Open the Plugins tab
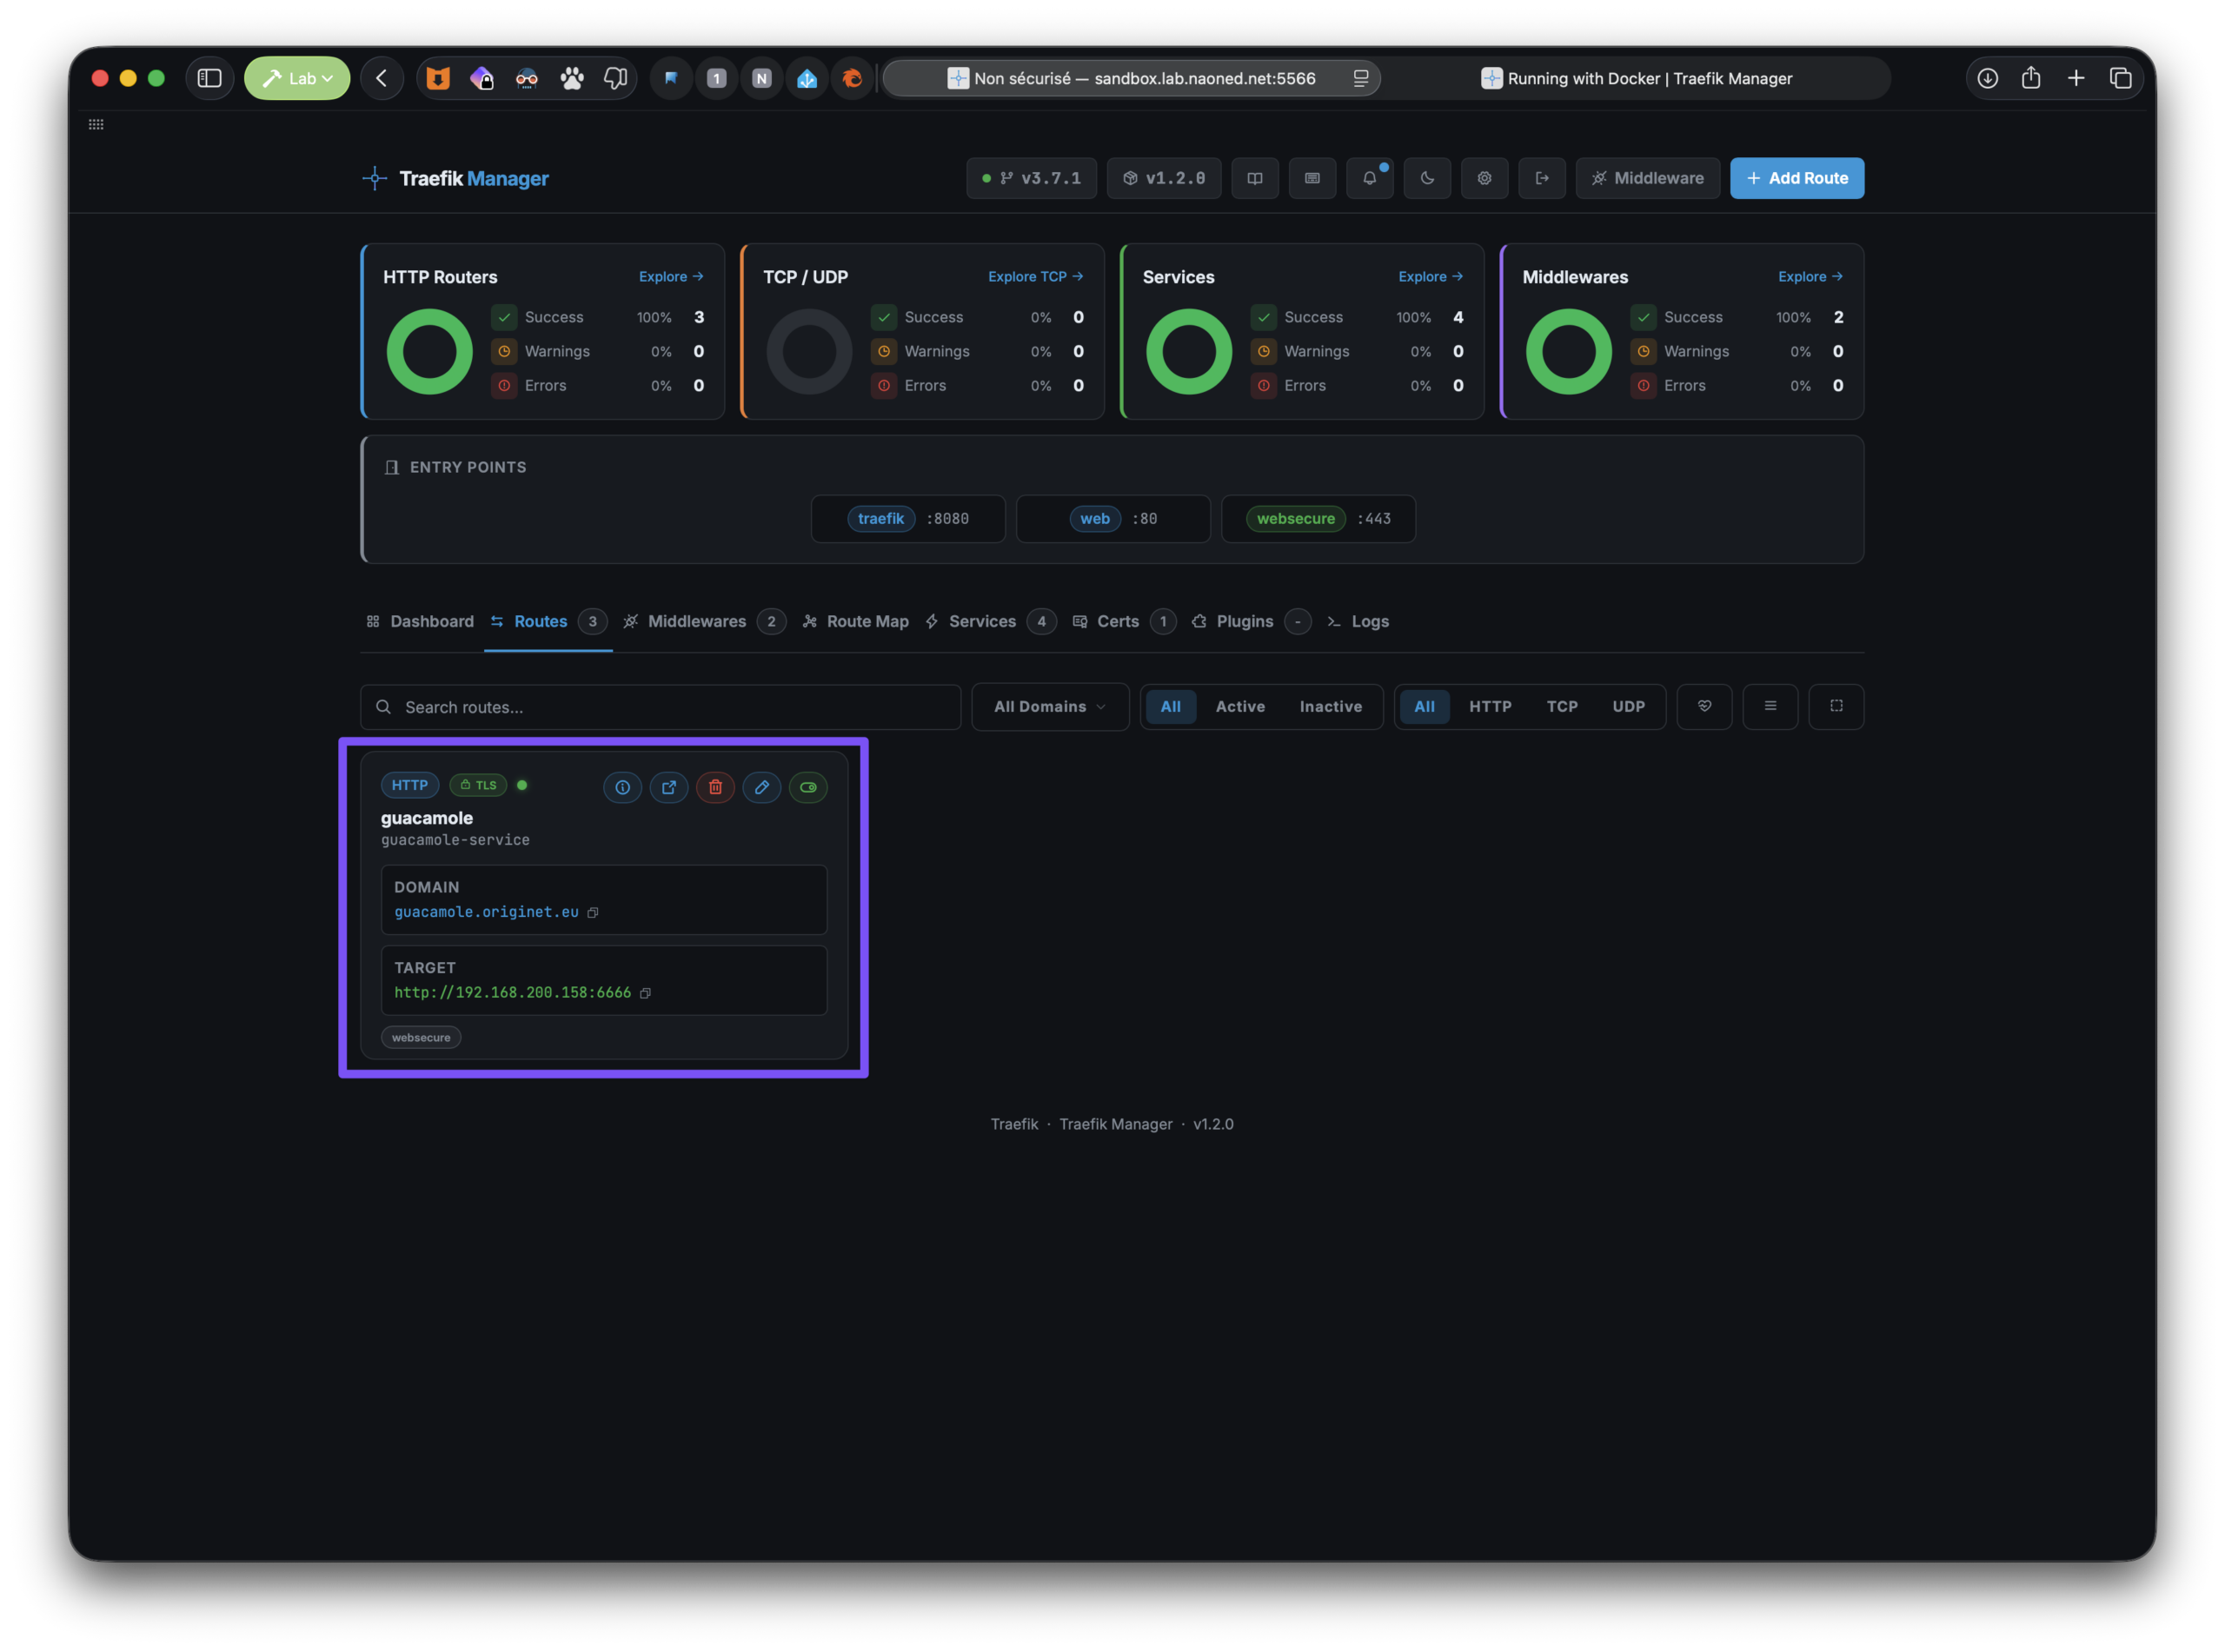Image resolution: width=2225 pixels, height=1652 pixels. click(x=1251, y=622)
